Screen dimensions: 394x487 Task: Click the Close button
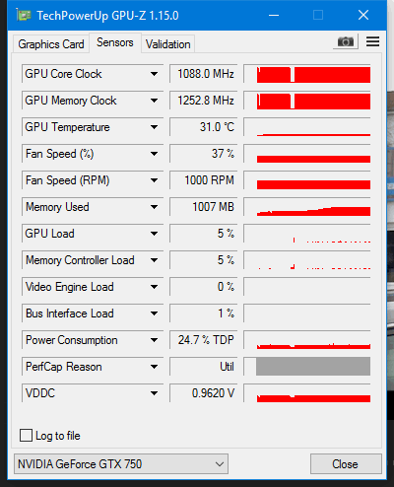pyautogui.click(x=346, y=464)
